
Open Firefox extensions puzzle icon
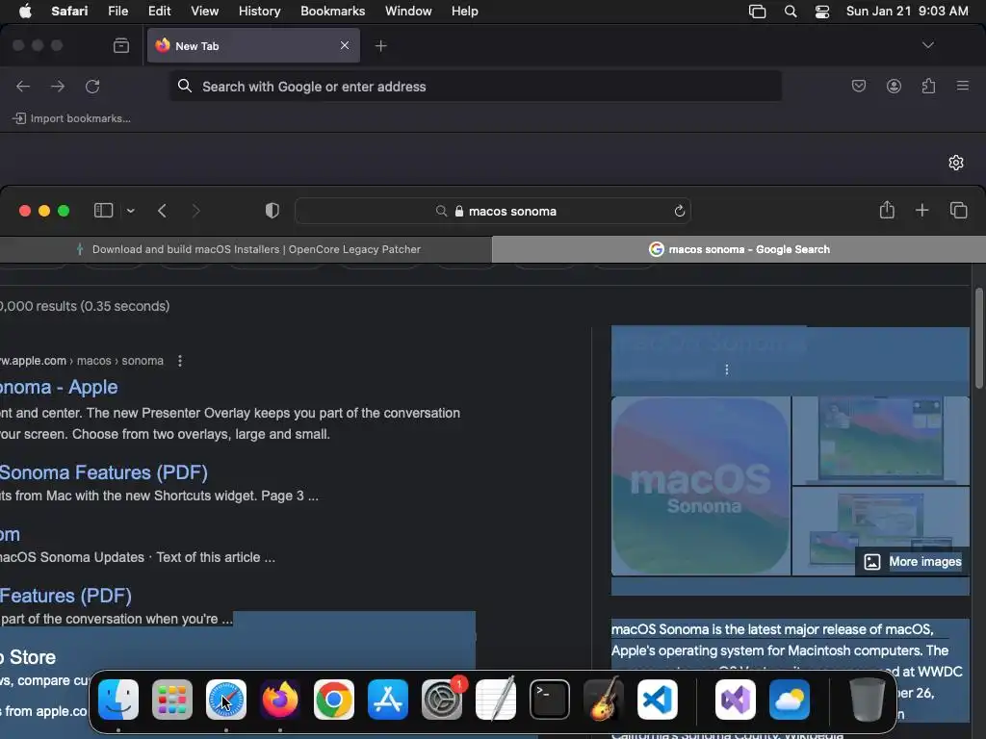click(x=928, y=86)
